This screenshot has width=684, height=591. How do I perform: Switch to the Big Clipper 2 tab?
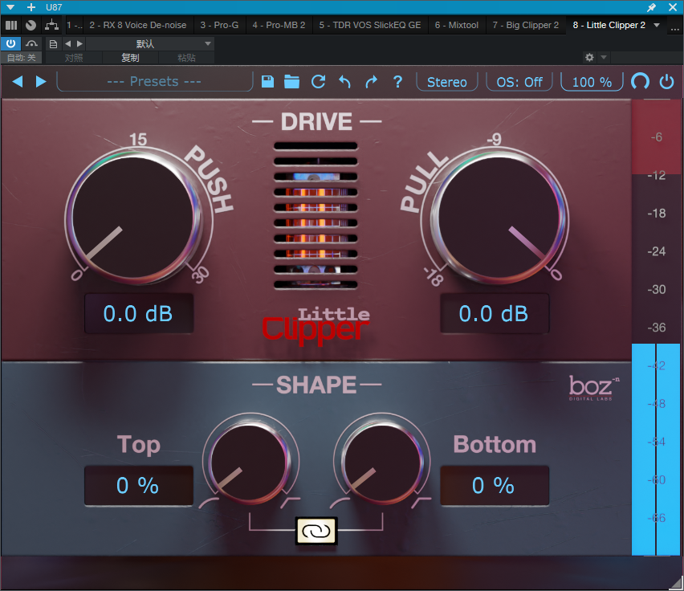[526, 26]
